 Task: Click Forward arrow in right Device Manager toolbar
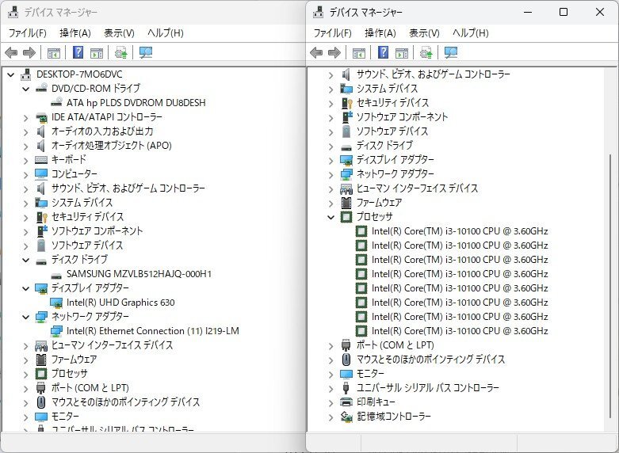coord(334,52)
